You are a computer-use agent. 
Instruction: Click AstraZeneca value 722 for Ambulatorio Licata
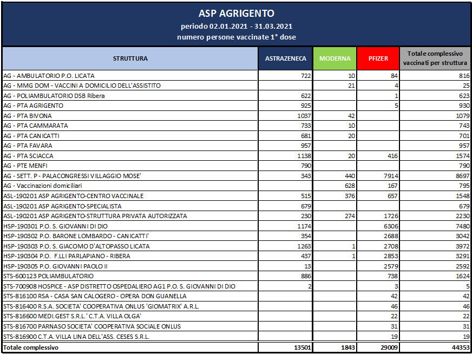(306, 76)
